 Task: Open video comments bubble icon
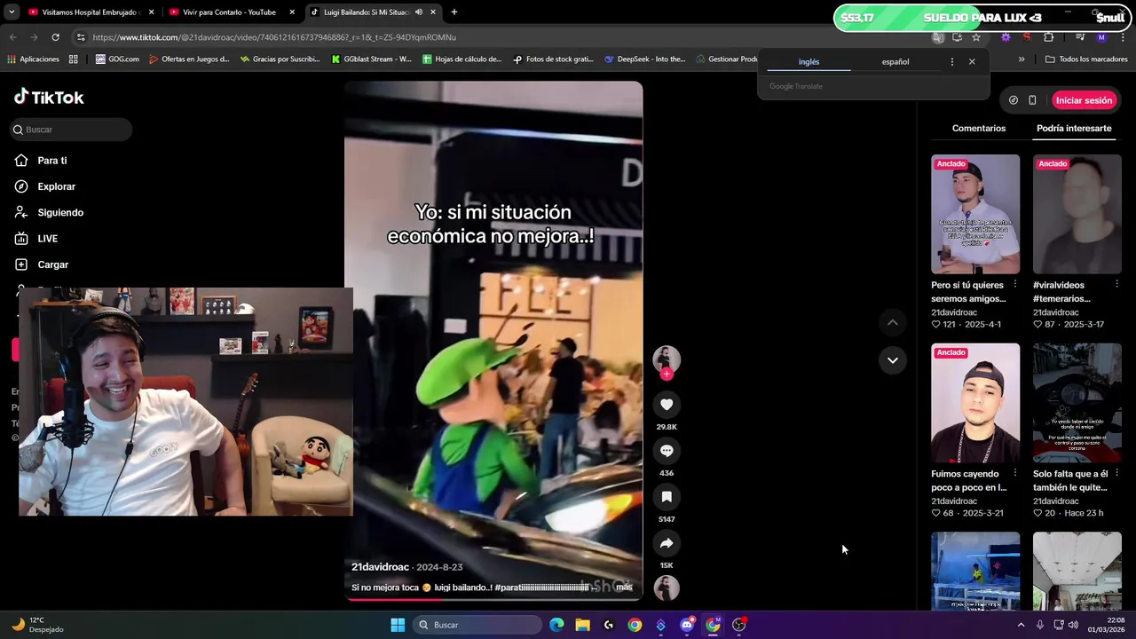tap(667, 451)
